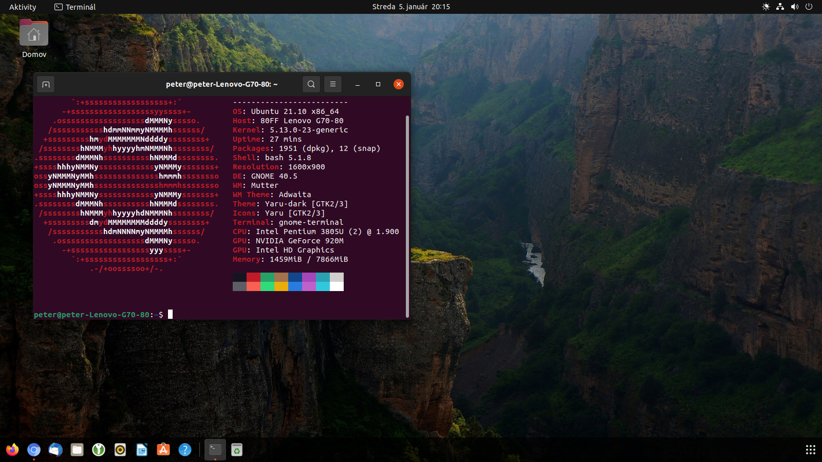Show all applications grid
The image size is (822, 462).
(x=811, y=450)
